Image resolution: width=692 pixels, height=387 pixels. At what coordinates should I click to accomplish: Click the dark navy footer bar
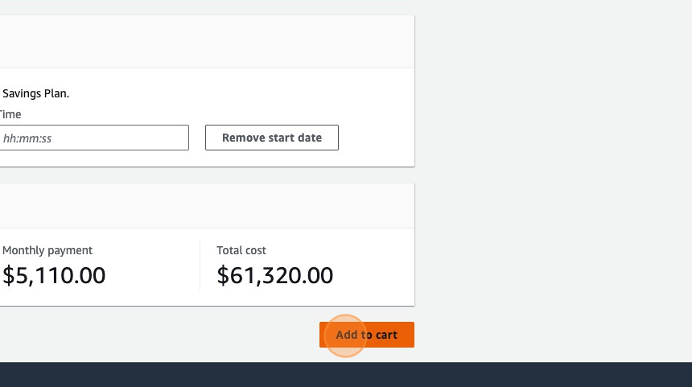click(346, 375)
